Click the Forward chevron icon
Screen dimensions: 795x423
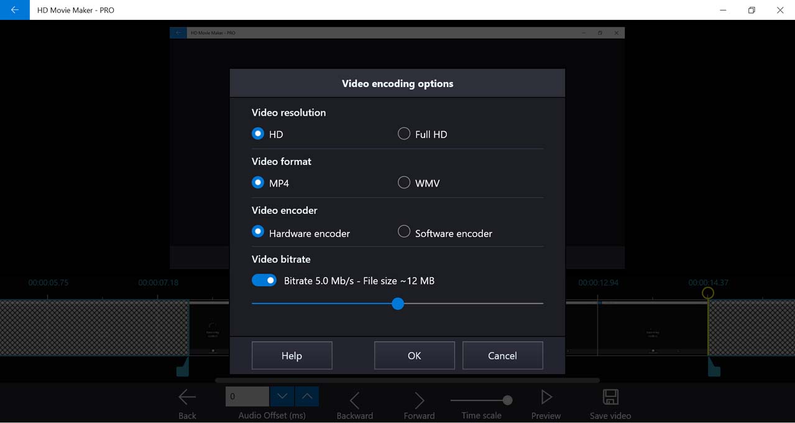pyautogui.click(x=419, y=400)
